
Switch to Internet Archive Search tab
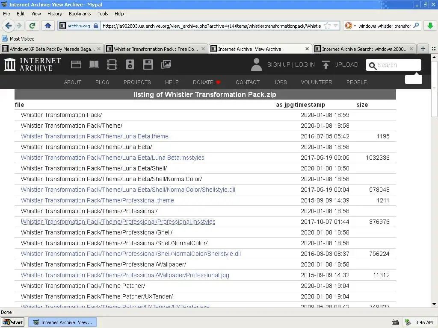365,49
